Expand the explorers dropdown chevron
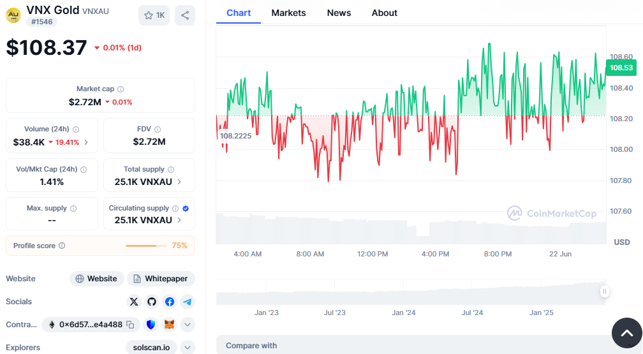Screen dimensions: 643x354 pos(188,348)
